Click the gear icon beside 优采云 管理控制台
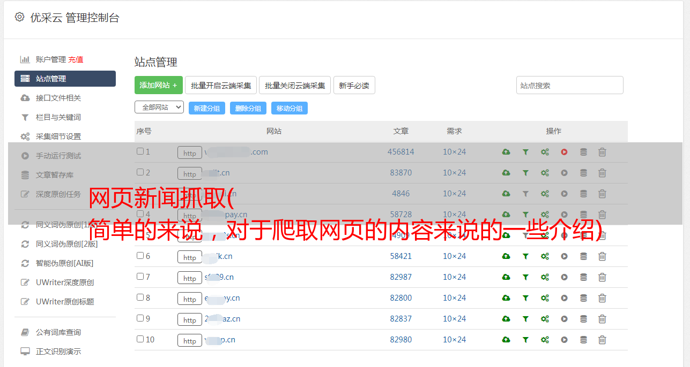This screenshot has height=367, width=690. point(19,17)
